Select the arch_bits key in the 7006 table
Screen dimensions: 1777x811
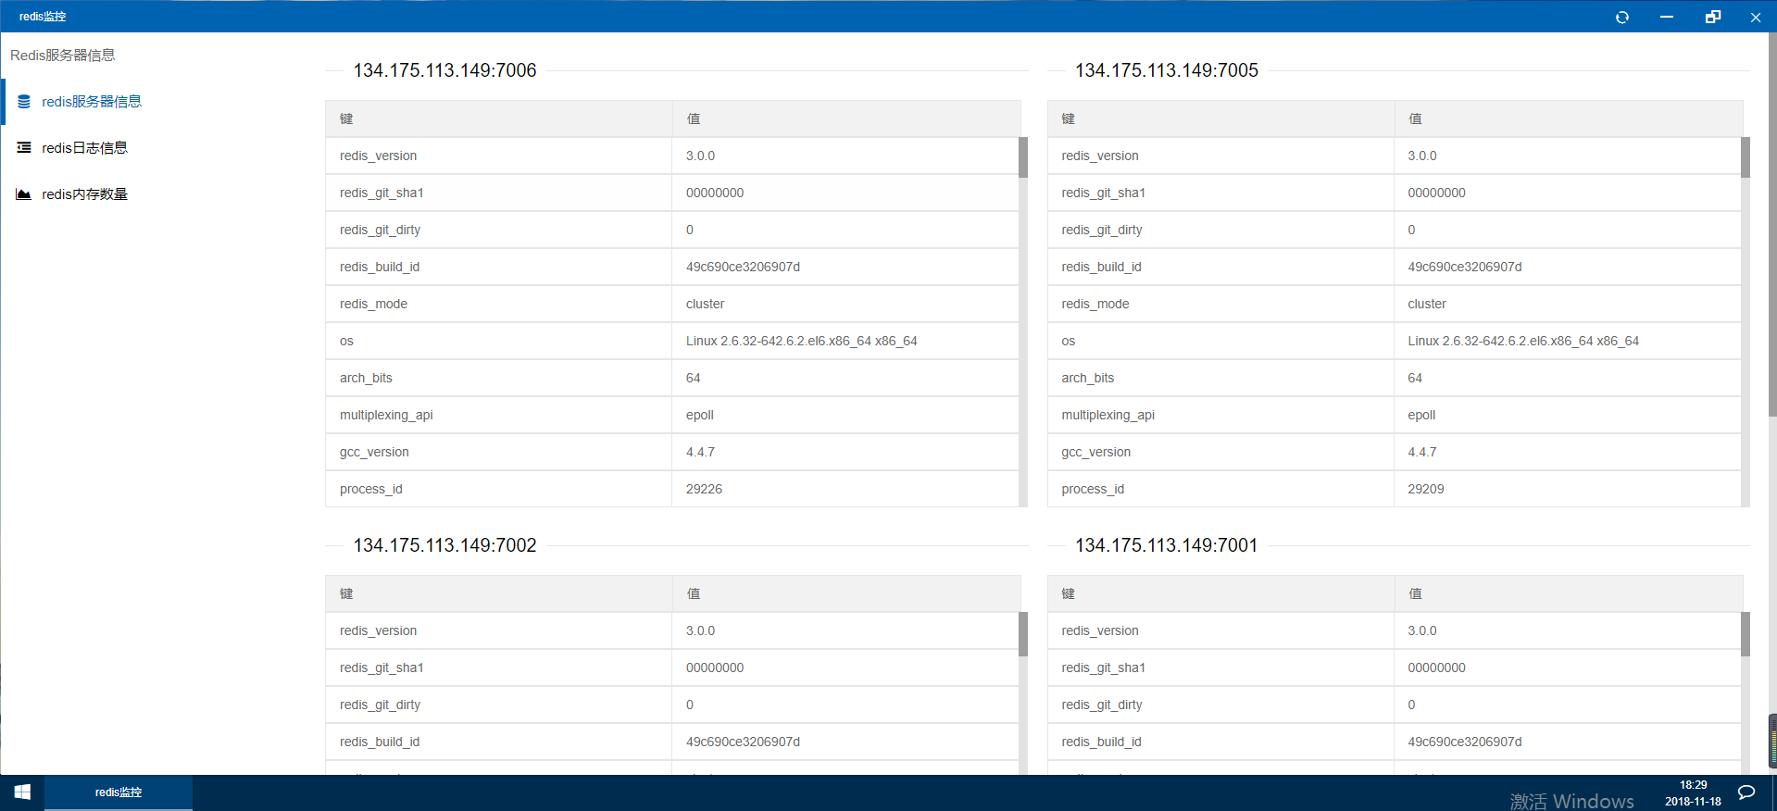[x=366, y=378]
